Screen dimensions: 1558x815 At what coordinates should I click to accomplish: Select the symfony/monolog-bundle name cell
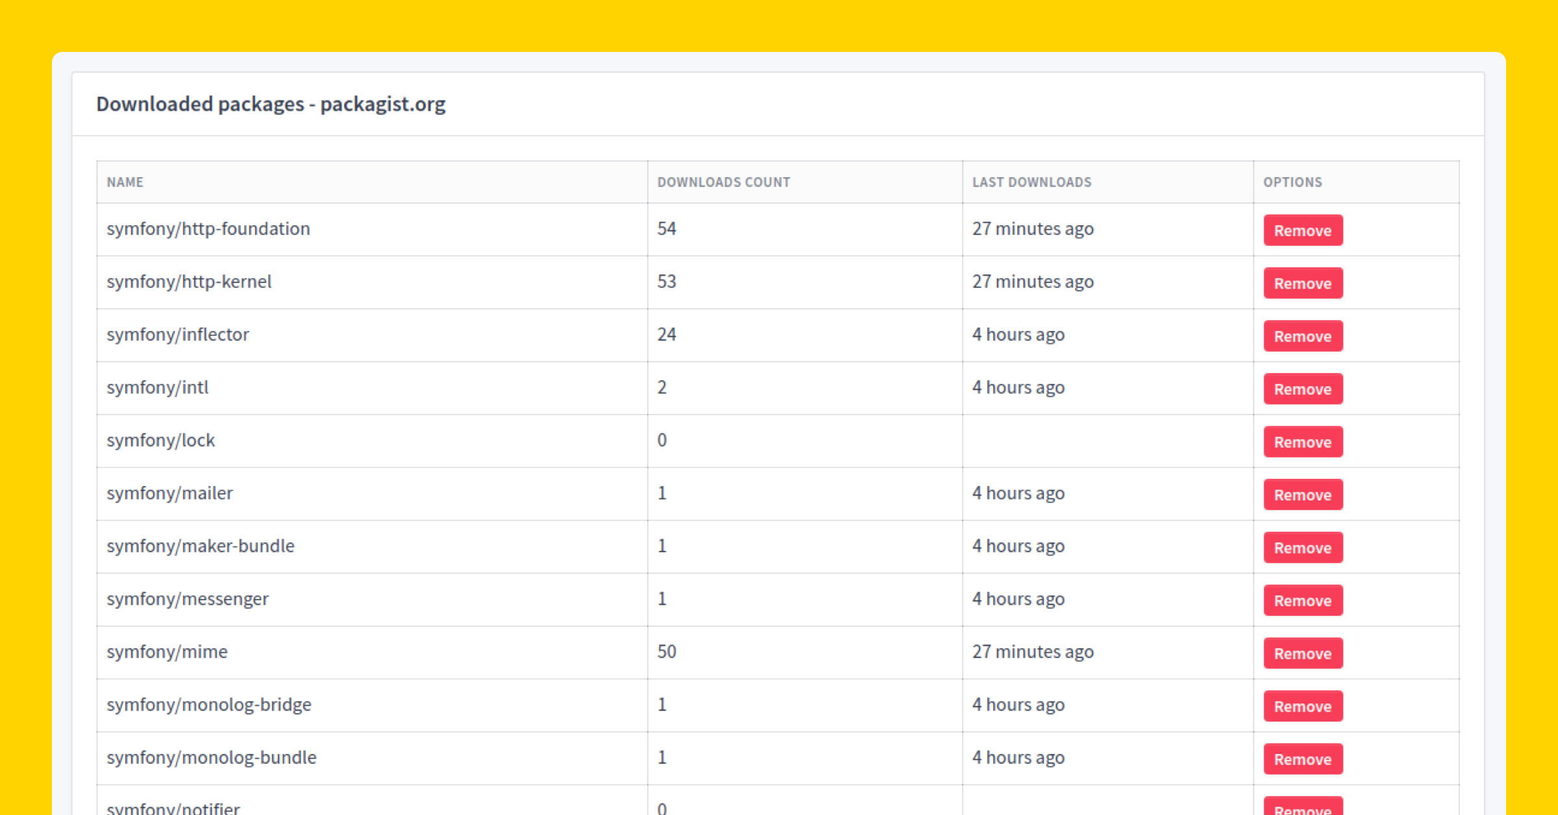click(x=212, y=758)
